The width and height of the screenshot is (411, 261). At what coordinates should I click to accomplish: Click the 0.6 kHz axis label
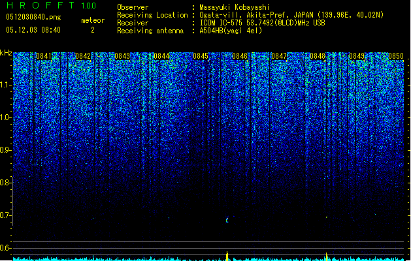5,248
